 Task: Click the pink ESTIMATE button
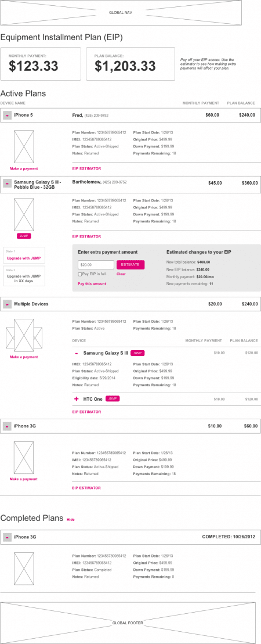pos(130,265)
